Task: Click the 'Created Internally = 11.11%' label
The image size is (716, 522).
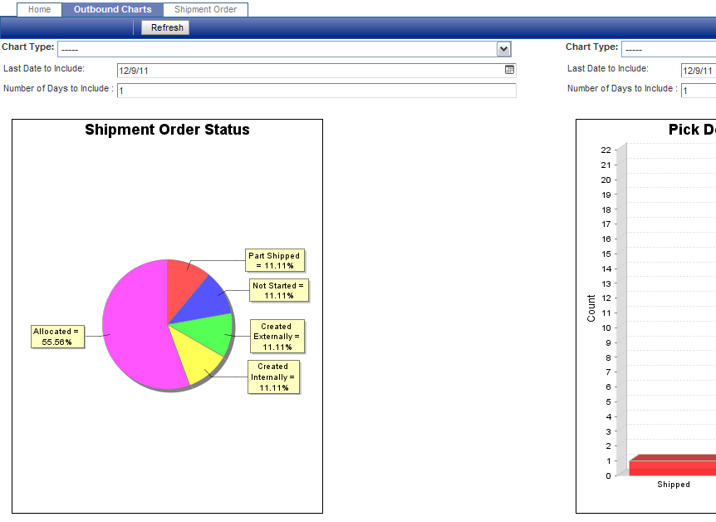Action: click(x=273, y=377)
